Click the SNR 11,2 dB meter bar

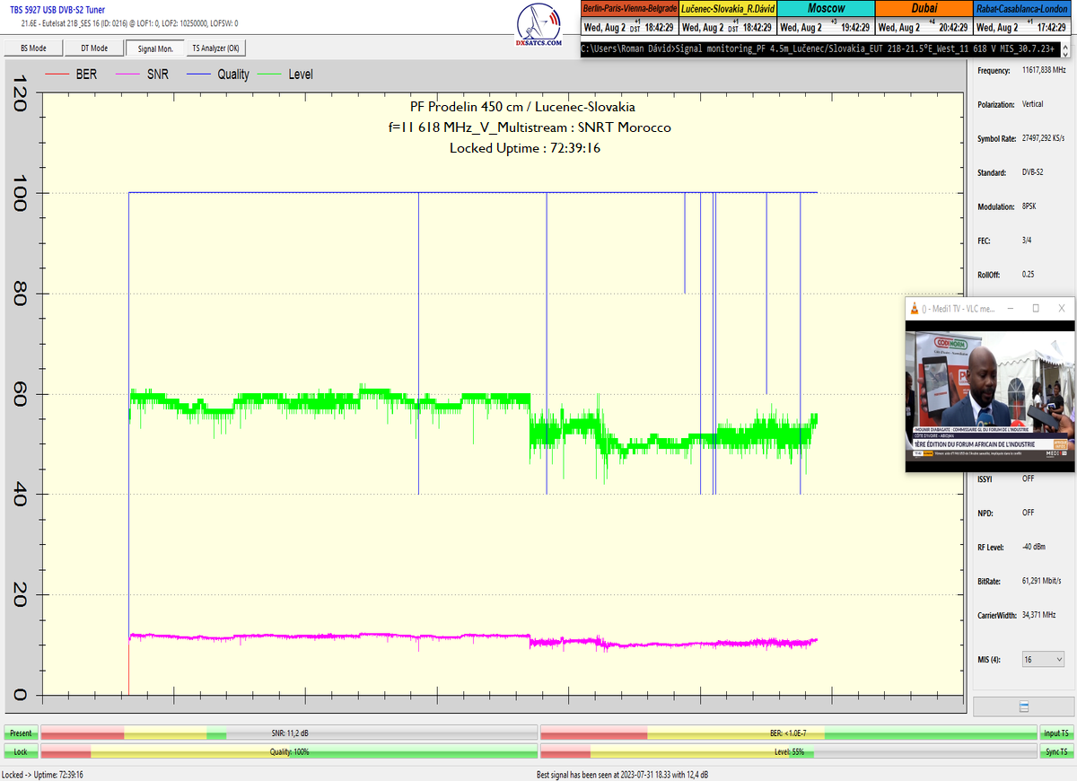(x=289, y=733)
